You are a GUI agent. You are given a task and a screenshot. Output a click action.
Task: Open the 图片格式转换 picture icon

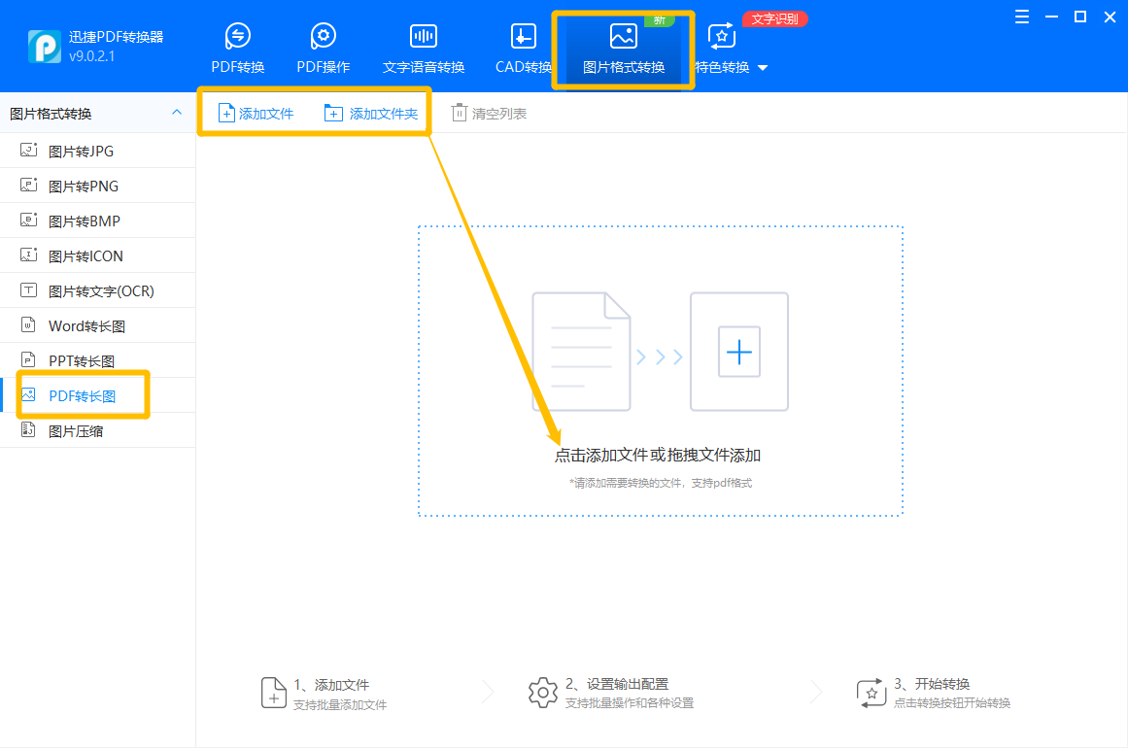pyautogui.click(x=623, y=35)
